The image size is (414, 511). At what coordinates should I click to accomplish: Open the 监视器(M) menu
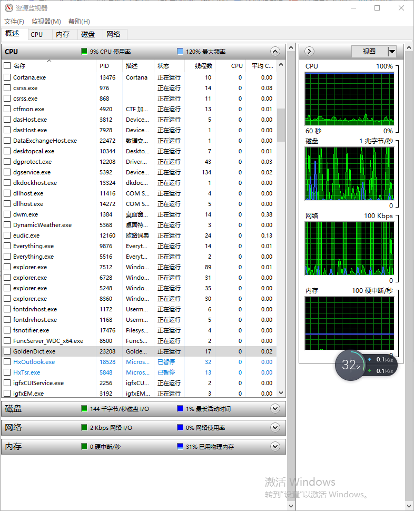[x=46, y=21]
